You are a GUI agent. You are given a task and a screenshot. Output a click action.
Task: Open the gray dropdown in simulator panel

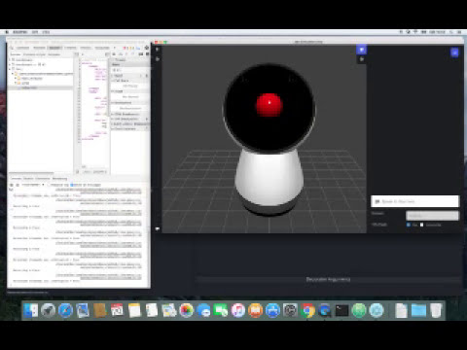point(433,215)
